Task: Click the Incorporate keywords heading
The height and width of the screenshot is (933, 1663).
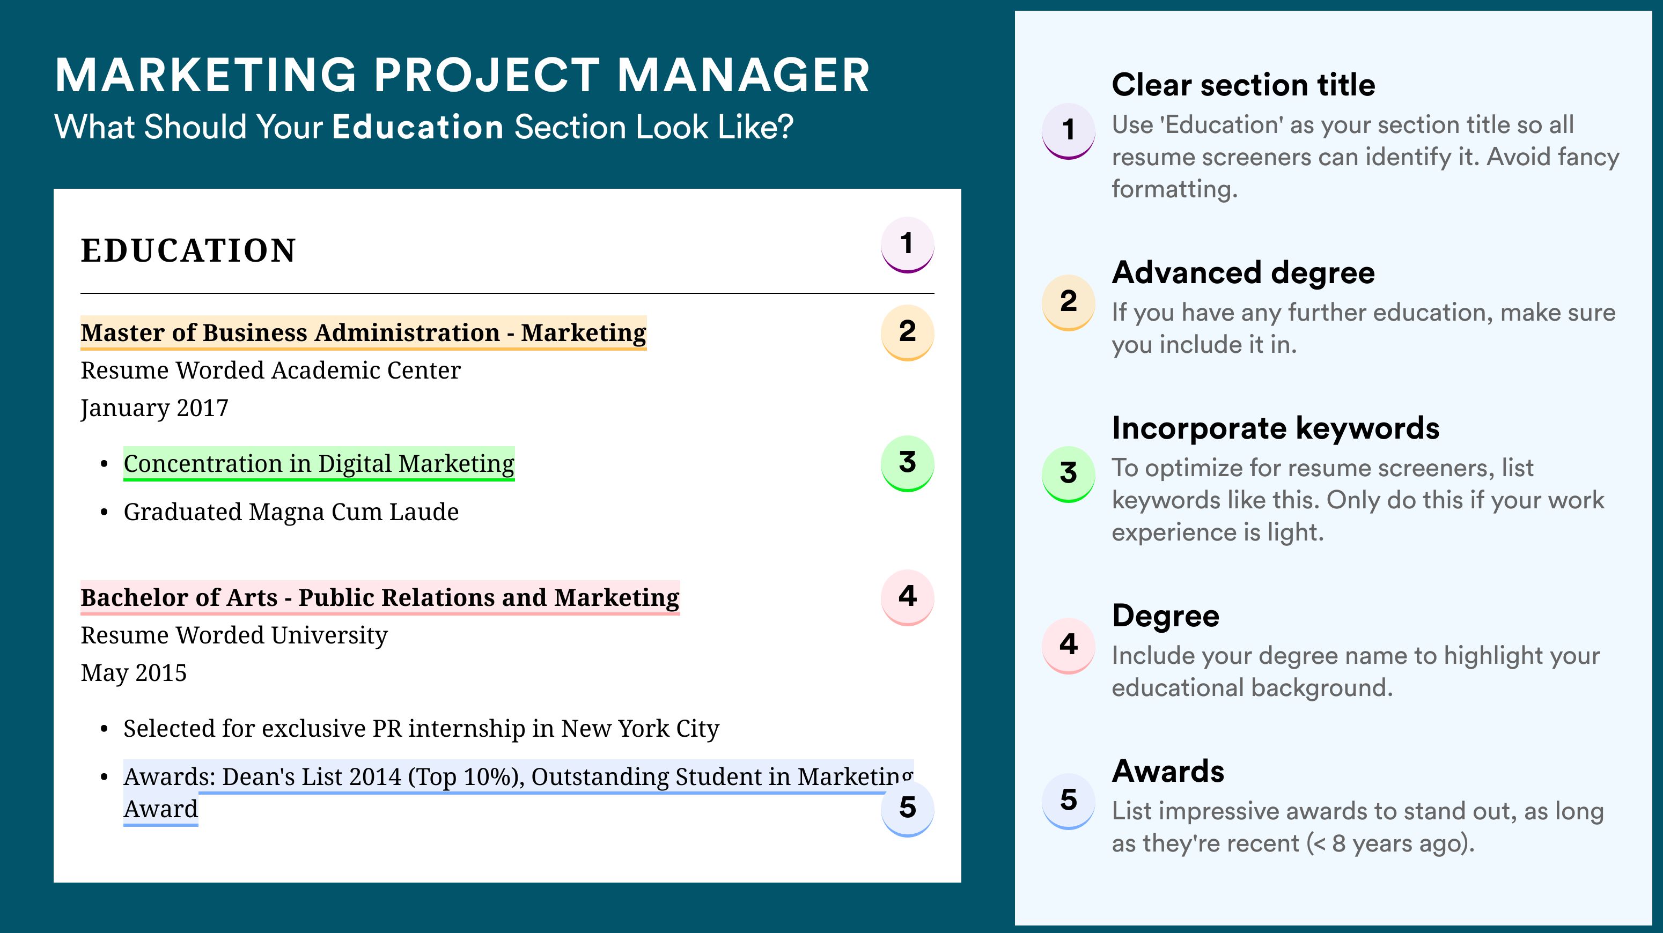Action: [1276, 428]
